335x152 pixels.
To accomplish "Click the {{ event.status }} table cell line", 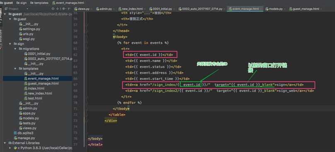I will click(153, 66).
